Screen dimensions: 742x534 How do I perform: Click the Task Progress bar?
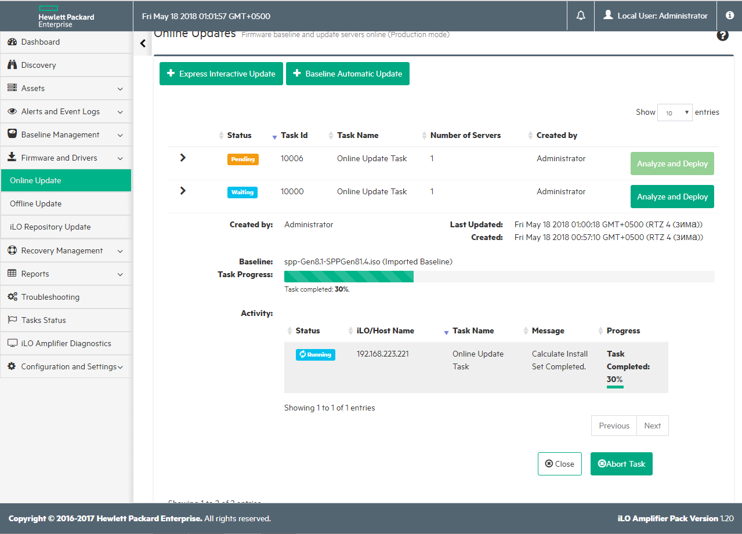(499, 277)
